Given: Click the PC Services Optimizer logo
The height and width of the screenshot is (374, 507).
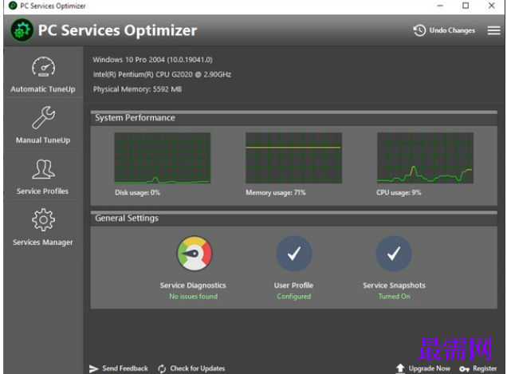Looking at the screenshot, I should [x=22, y=30].
